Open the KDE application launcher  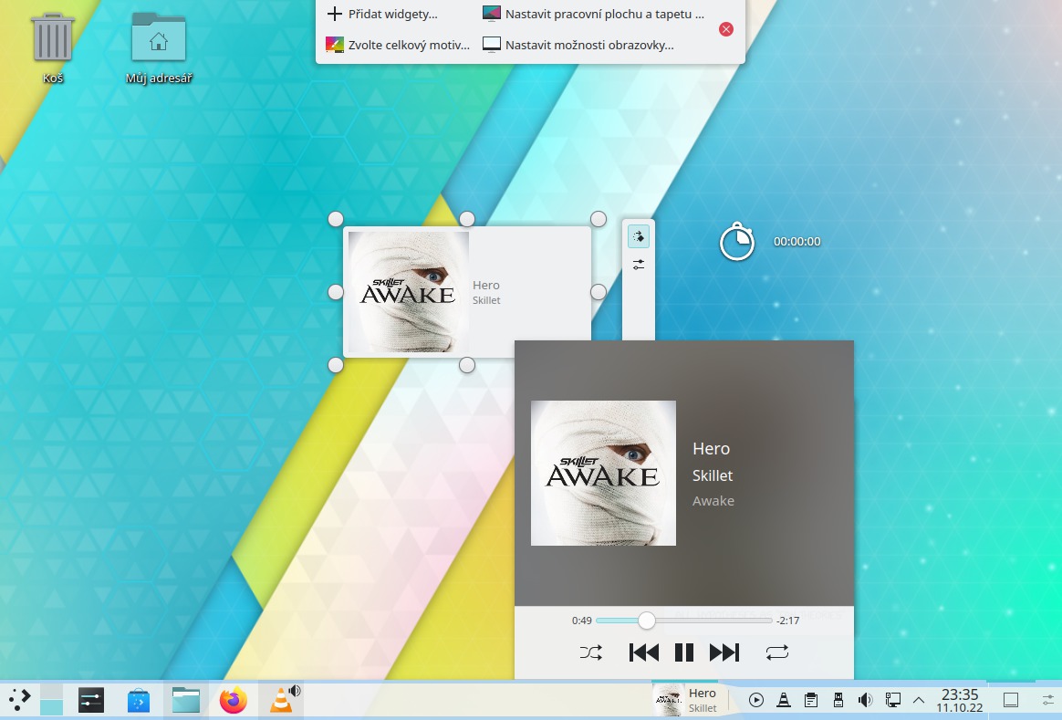pos(19,700)
